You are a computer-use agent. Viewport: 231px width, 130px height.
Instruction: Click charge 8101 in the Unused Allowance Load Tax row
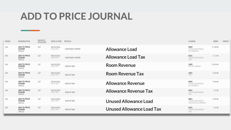pyautogui.click(x=190, y=108)
